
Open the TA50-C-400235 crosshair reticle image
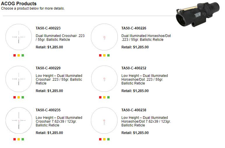[x=19, y=120]
